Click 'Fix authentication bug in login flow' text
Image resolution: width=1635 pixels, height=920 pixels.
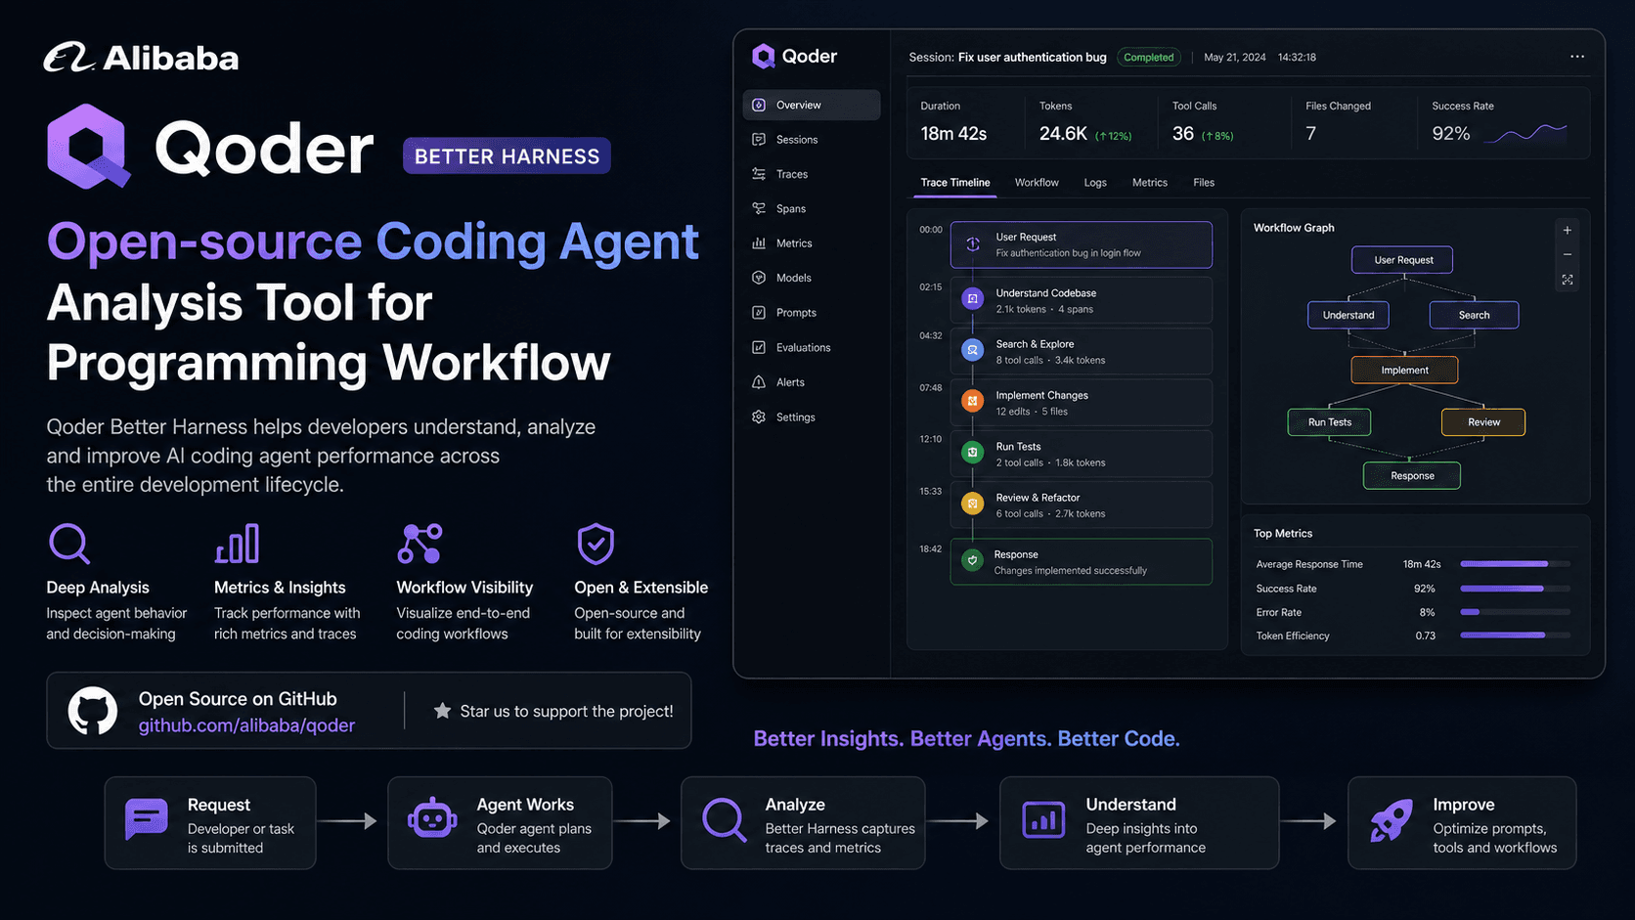pos(1068,253)
